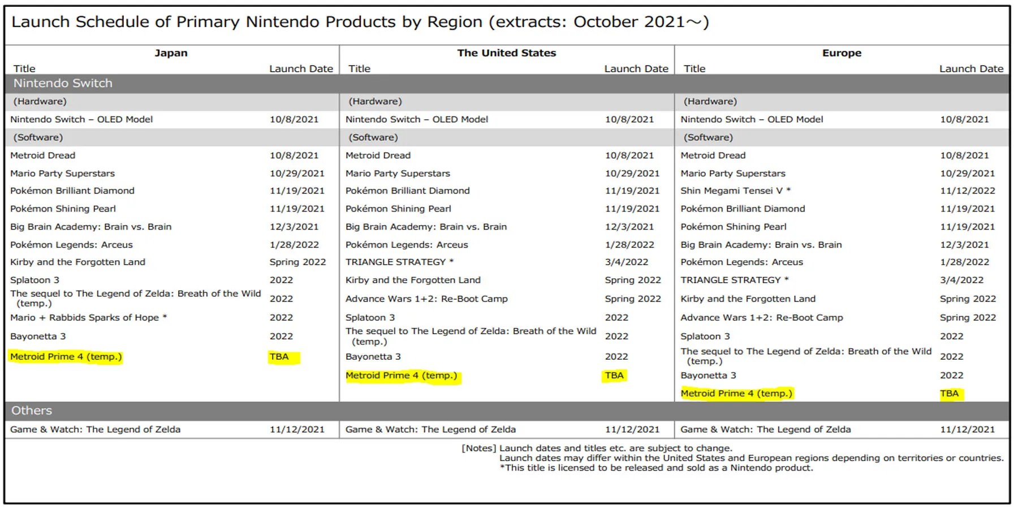Viewport: 1018px width, 509px height.
Task: Click the Spring 2022 date beside Advance Wars 1+2
Action: 633,299
